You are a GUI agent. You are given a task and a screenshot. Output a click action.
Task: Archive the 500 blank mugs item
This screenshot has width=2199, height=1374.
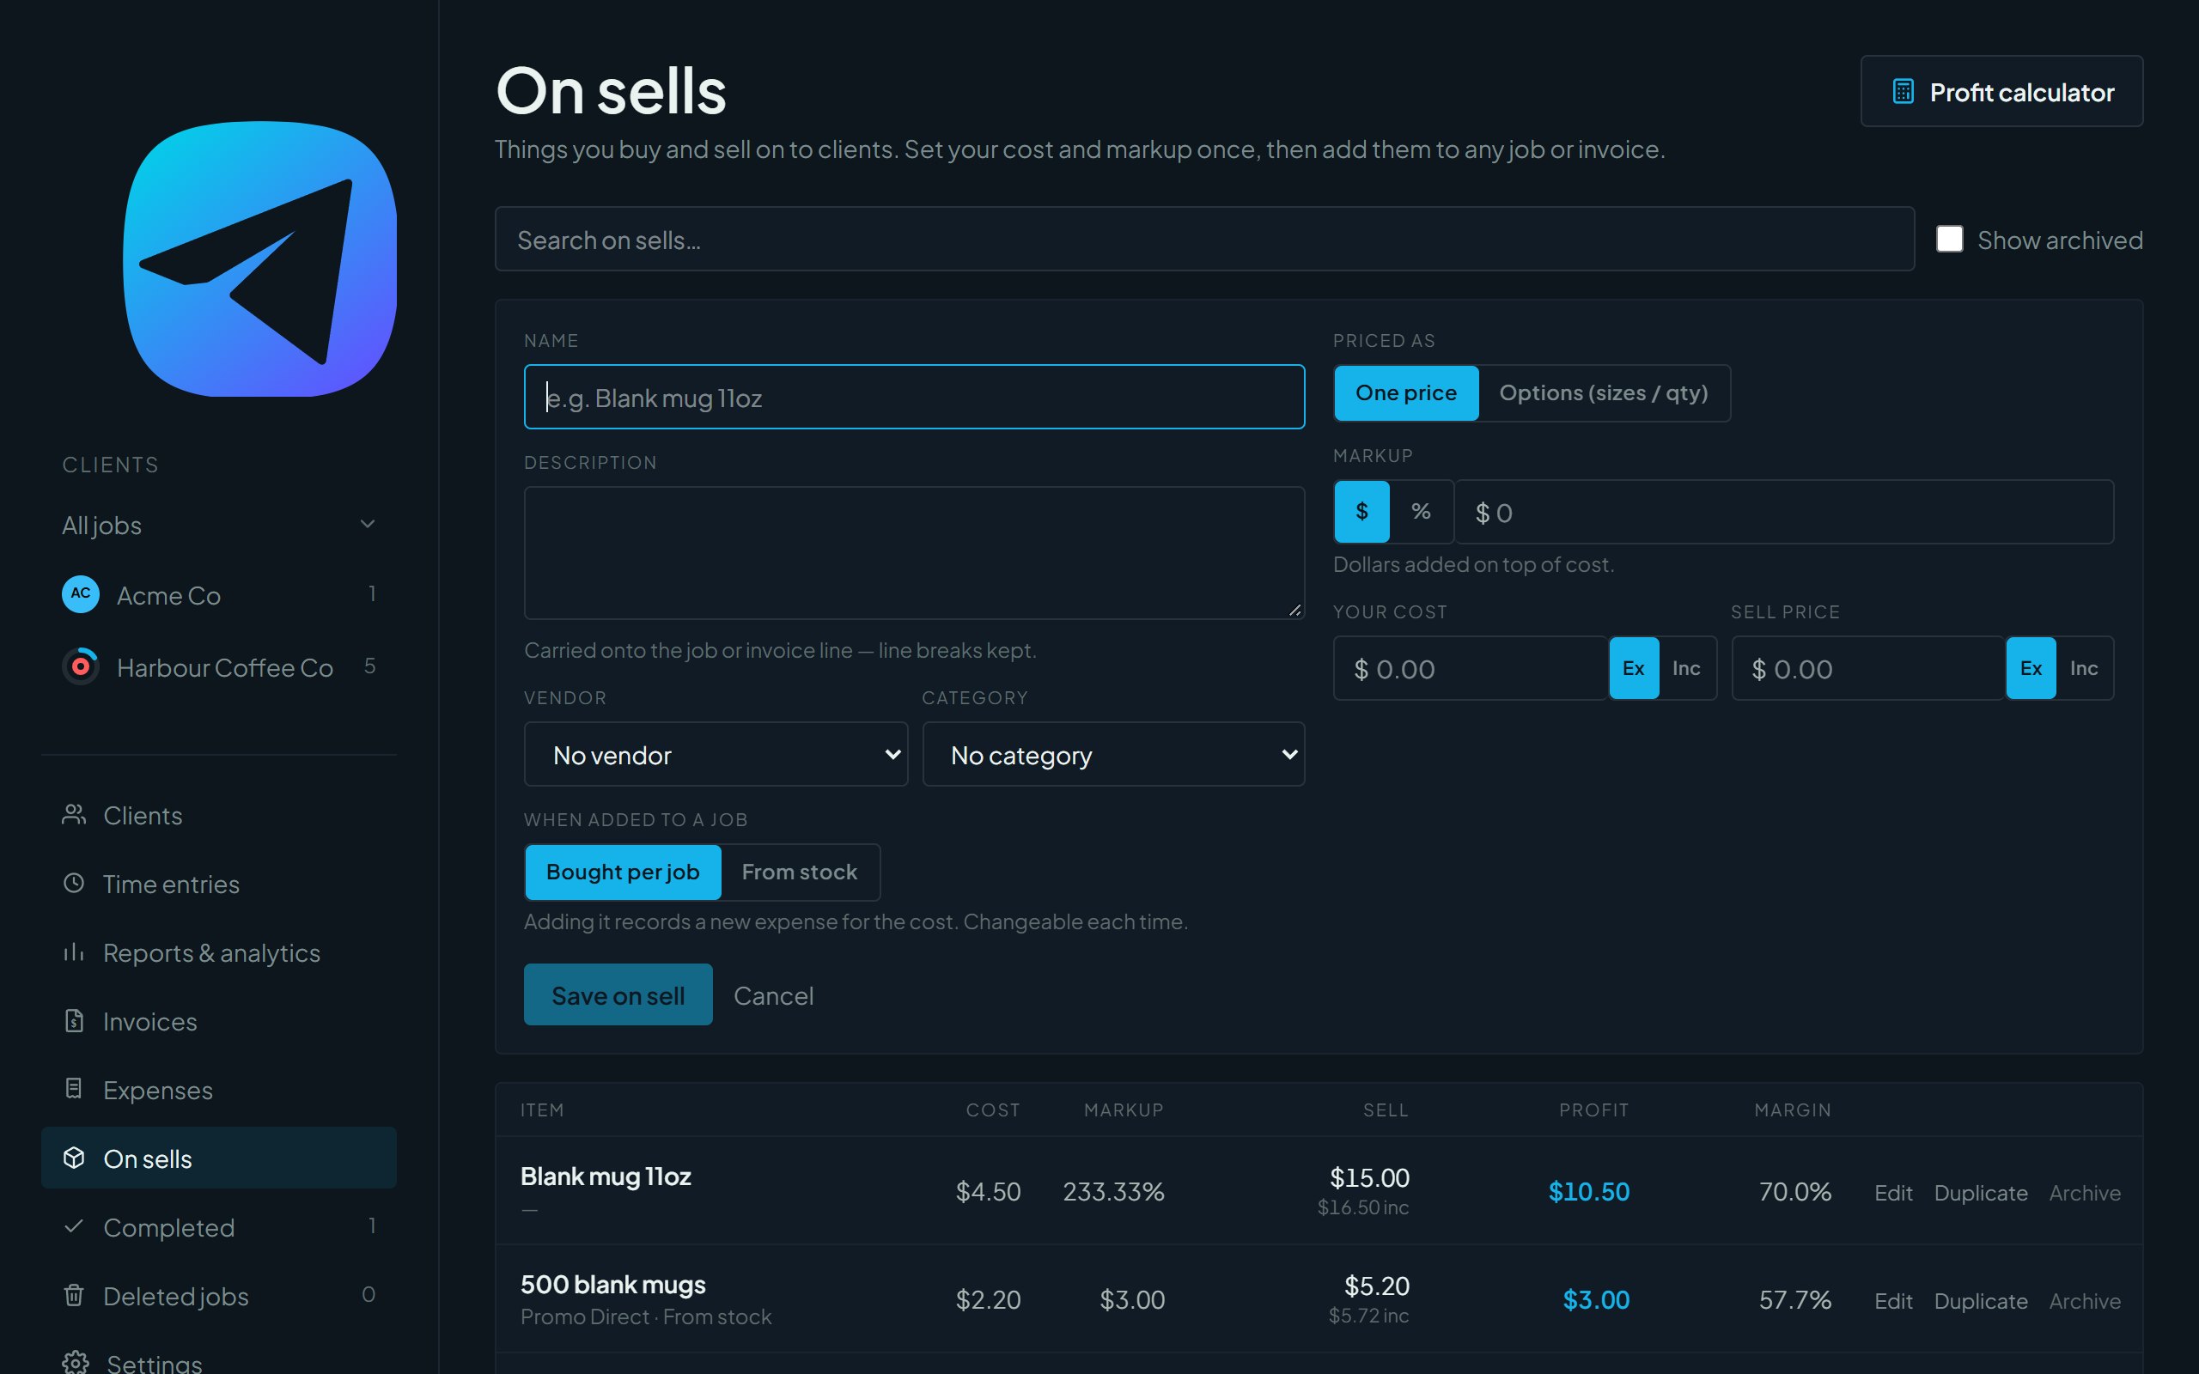click(2086, 1300)
